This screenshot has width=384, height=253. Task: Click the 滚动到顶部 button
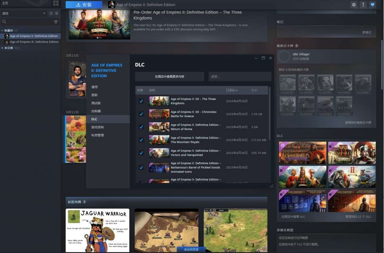(x=191, y=249)
